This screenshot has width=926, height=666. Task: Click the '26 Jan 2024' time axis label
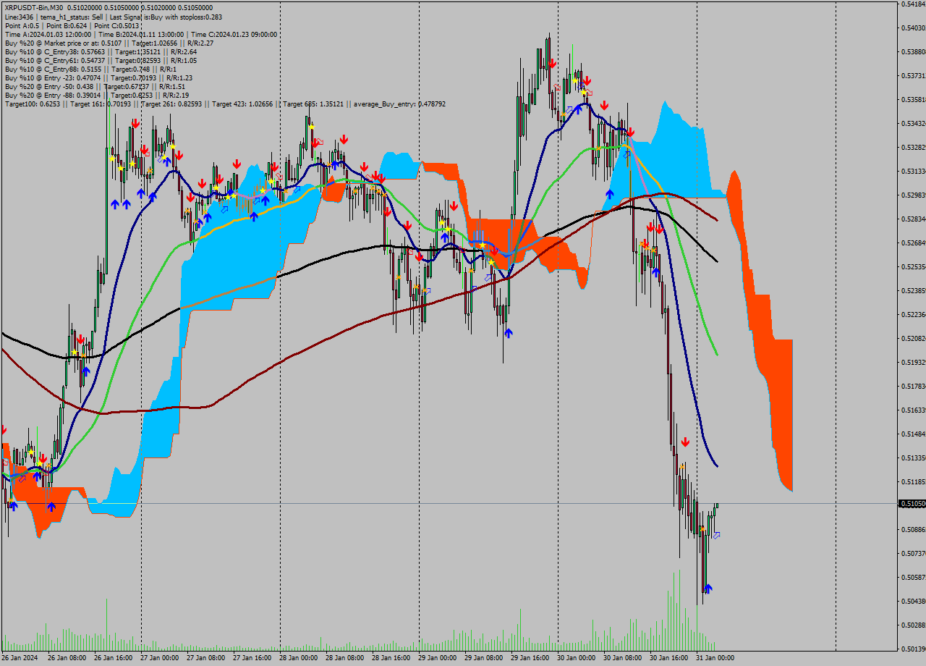(20, 658)
